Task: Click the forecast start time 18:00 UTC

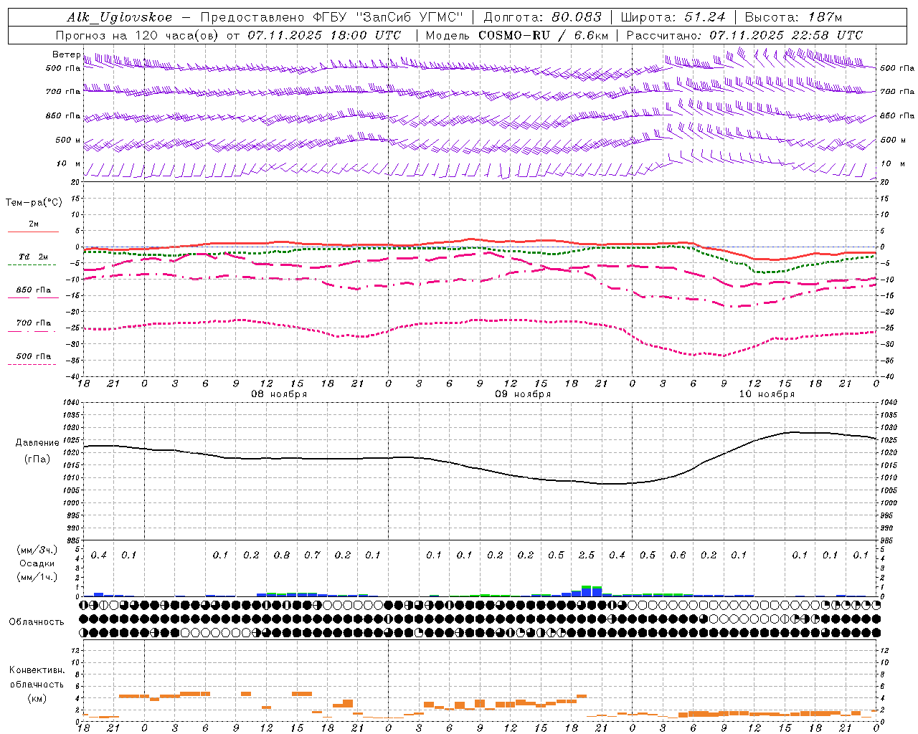Action: (x=366, y=35)
